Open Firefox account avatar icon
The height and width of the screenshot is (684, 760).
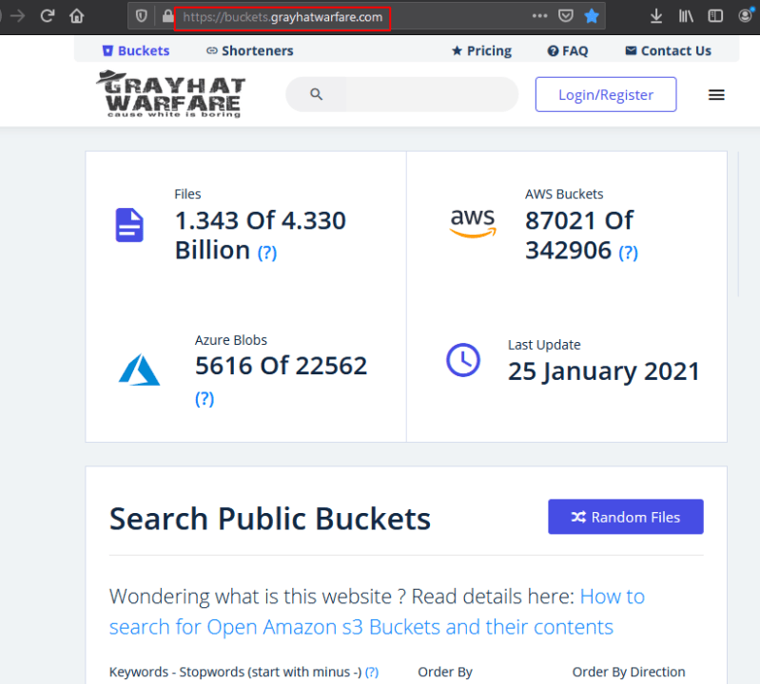point(746,15)
